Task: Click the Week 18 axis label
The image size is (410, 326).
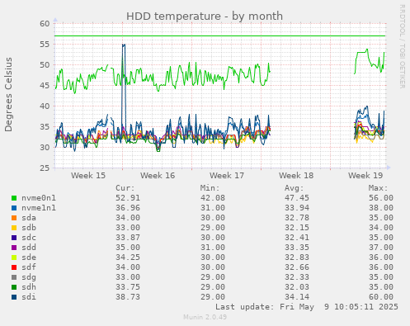Action: pyautogui.click(x=296, y=176)
